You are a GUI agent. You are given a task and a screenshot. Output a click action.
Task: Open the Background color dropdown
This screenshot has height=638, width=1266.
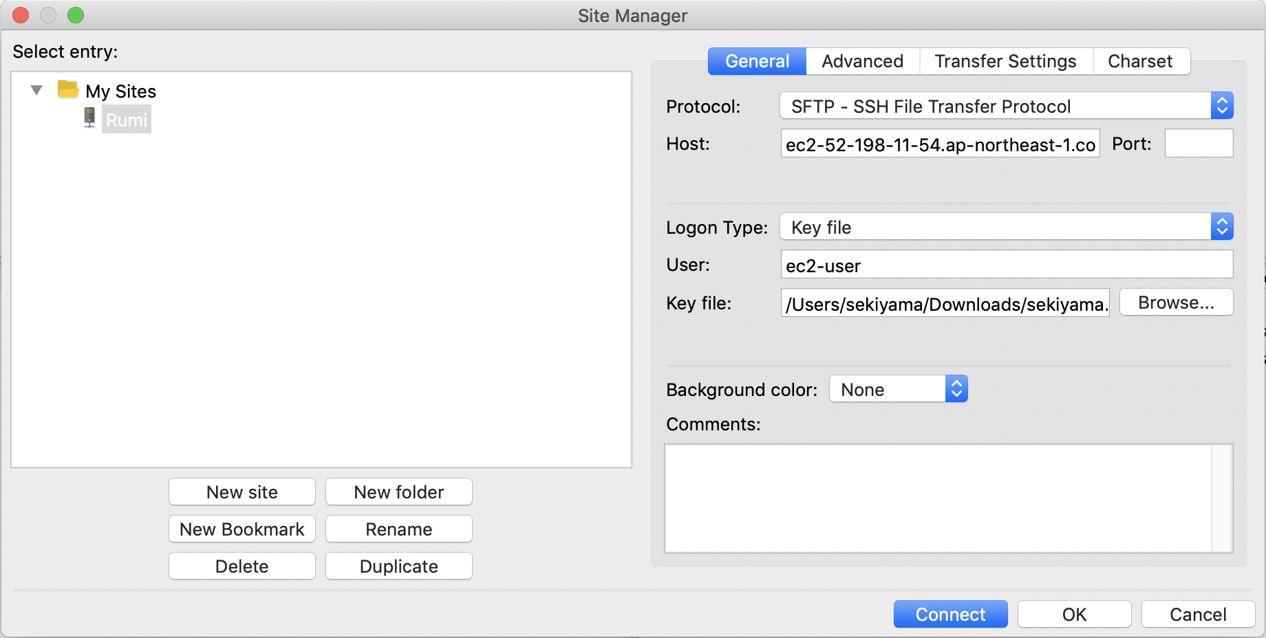click(899, 389)
